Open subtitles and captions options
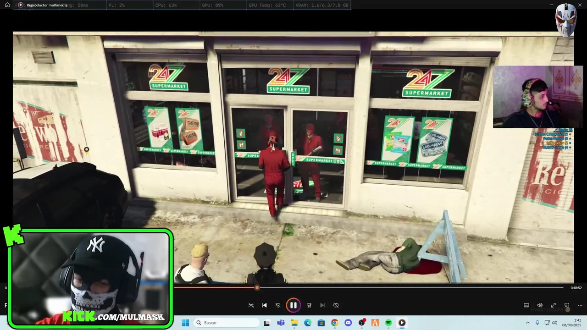Viewport: 587px width, 330px height. (526, 305)
